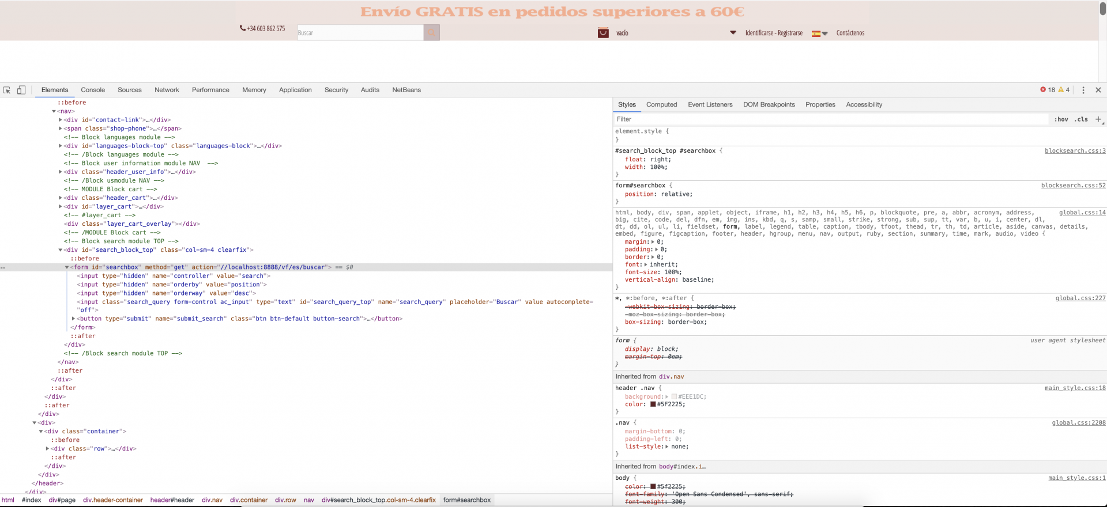Screen dimensions: 1107x507
Task: Close the DevTools panel
Action: click(x=1098, y=90)
